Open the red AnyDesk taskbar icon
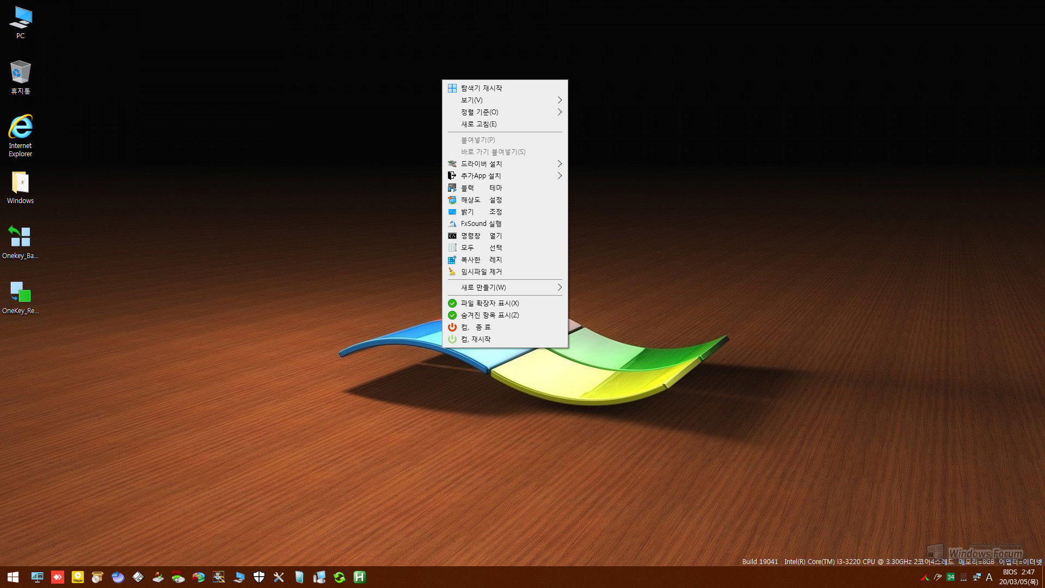1045x588 pixels. (x=57, y=577)
